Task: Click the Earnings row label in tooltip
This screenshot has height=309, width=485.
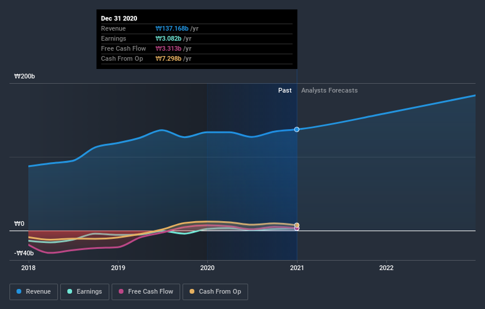Action: [113, 38]
